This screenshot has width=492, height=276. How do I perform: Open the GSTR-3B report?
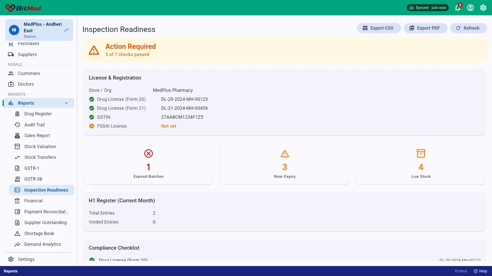[x=42, y=179]
